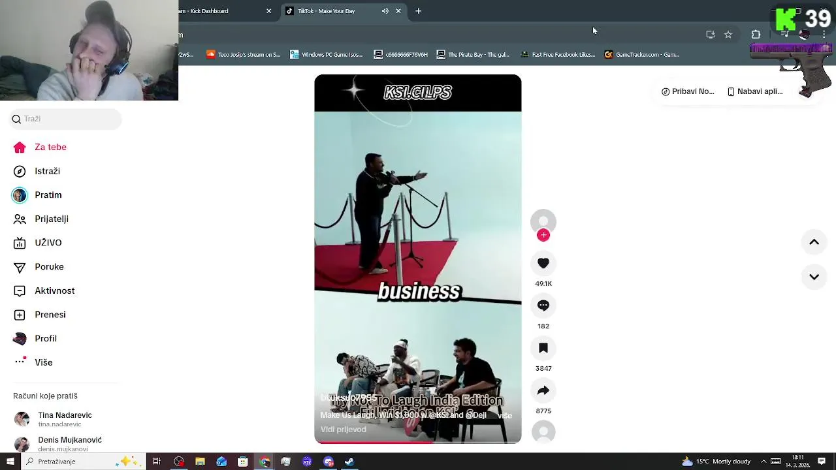Open the Više more menu

tap(33, 362)
